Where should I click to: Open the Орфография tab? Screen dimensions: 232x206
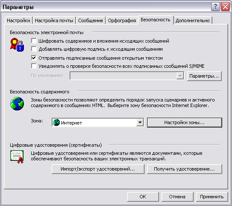pyautogui.click(x=122, y=20)
